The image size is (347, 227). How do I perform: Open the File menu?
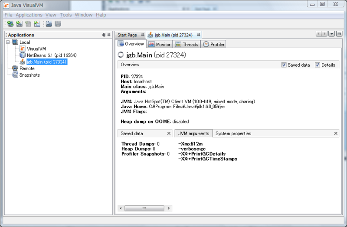8,15
